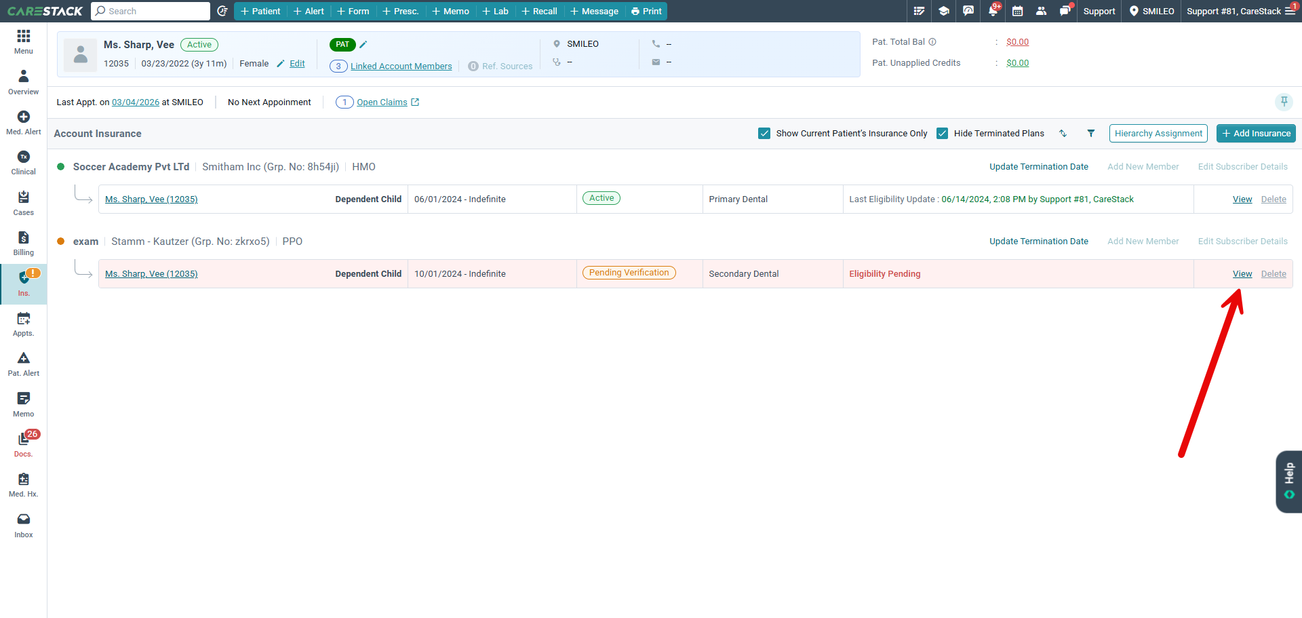Open Ms. Sharp, Vee link in Primary Dental row

coord(151,199)
